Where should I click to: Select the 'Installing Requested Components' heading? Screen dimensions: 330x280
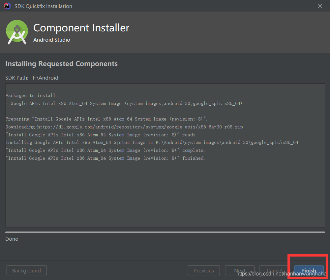(61, 63)
